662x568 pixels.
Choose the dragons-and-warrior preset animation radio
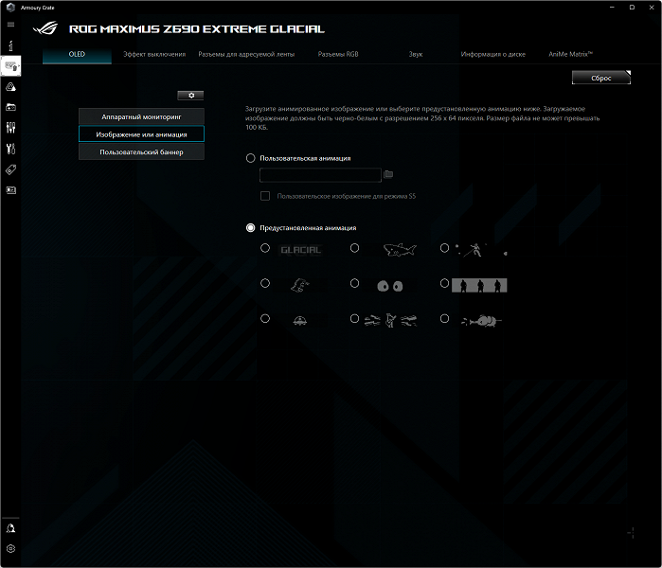[354, 319]
